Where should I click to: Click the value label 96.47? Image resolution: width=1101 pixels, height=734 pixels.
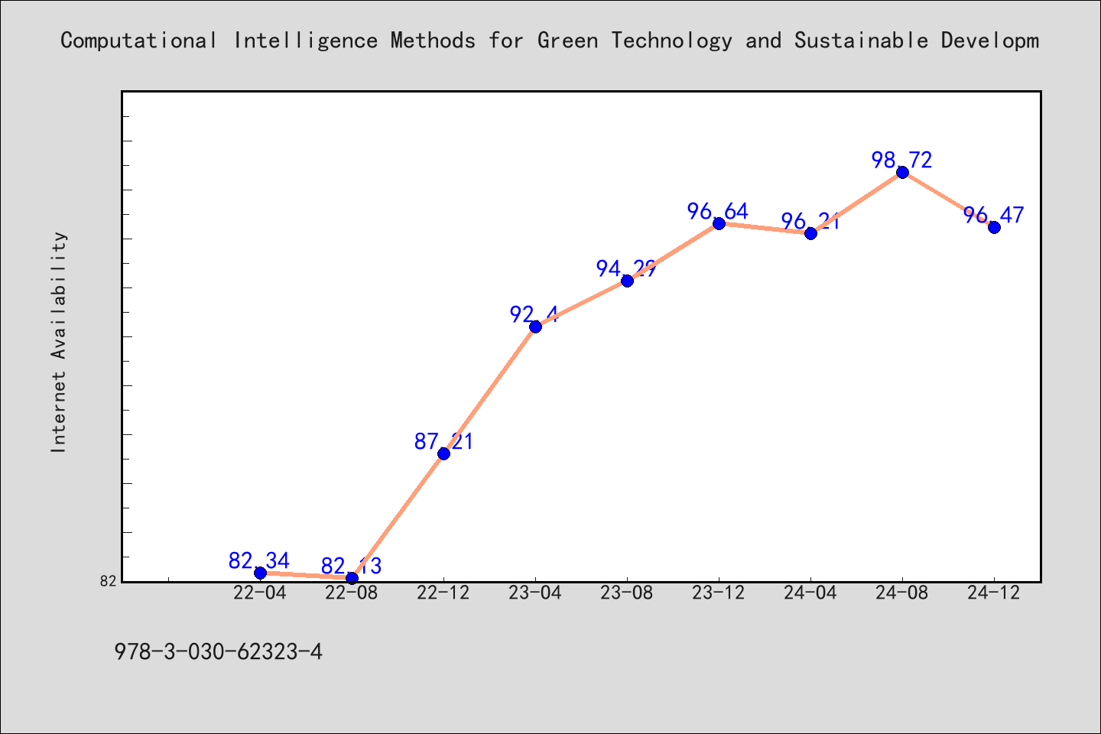(x=994, y=215)
